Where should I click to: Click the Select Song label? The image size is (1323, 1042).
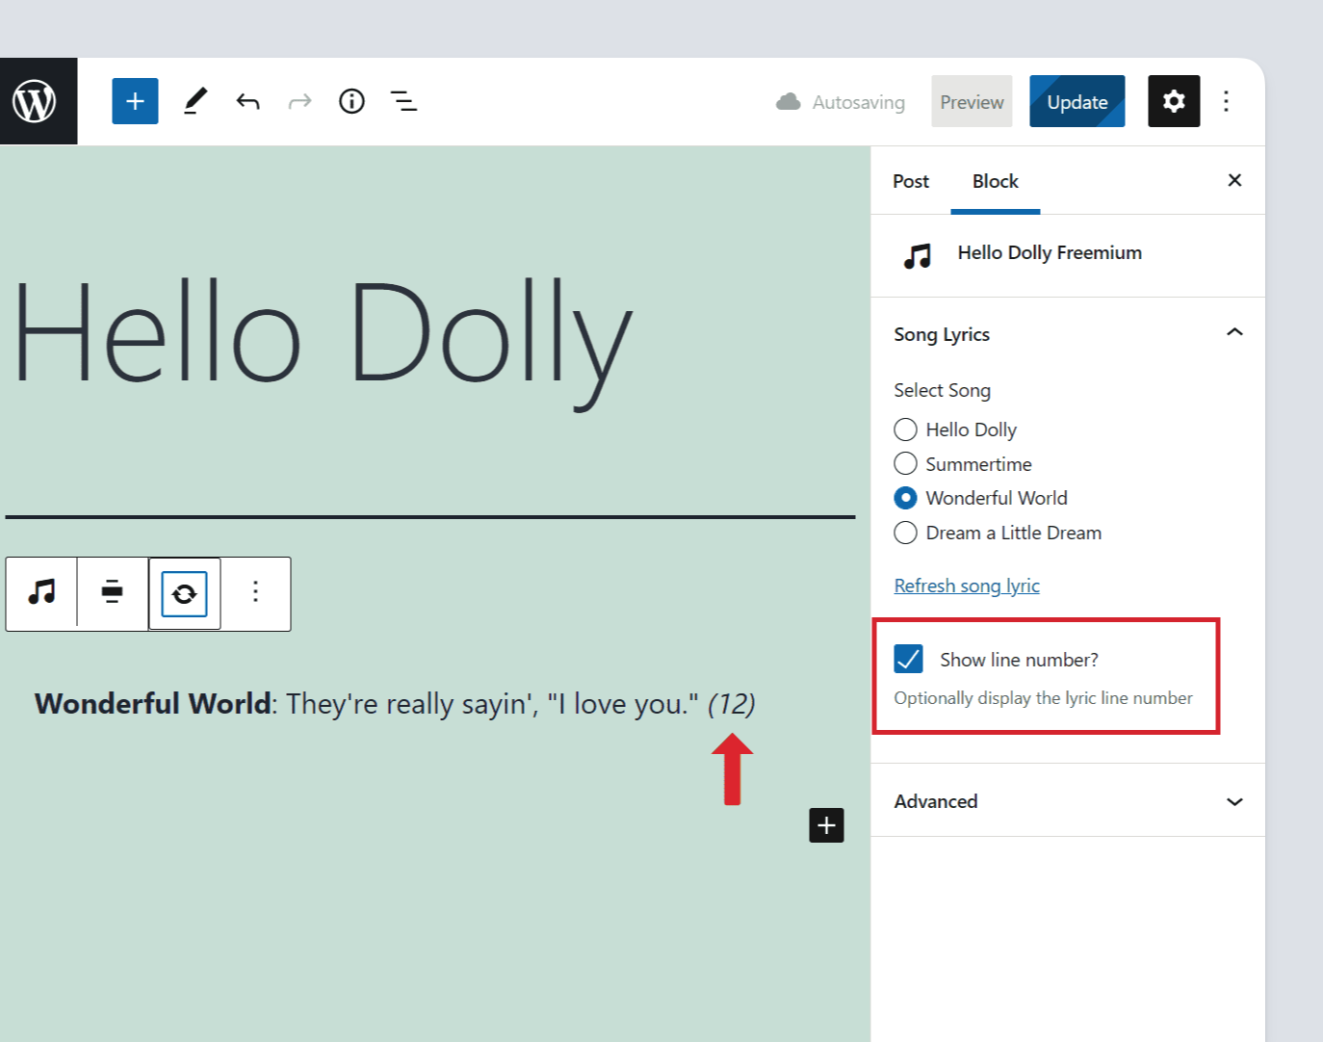(942, 390)
